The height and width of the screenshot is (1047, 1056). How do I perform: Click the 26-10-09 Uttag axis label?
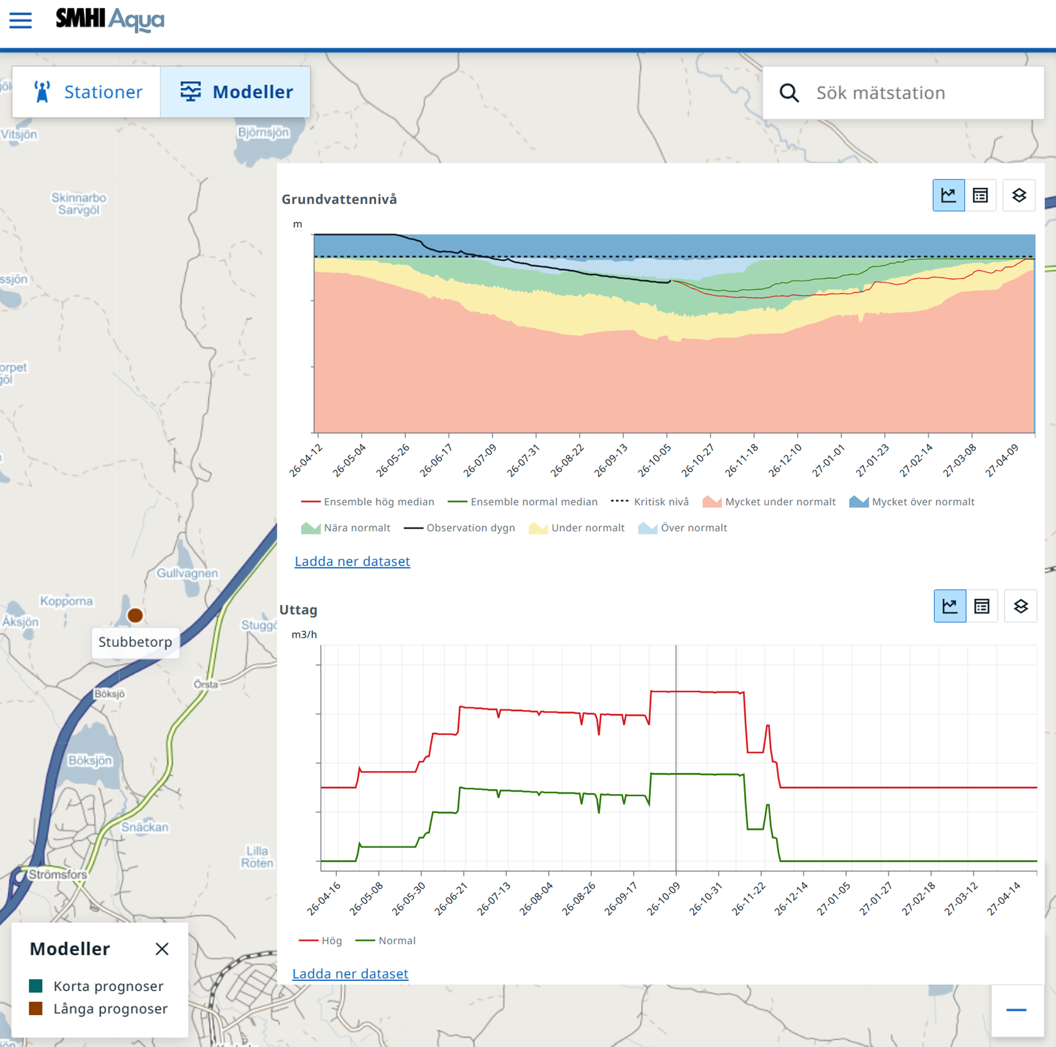coord(663,899)
